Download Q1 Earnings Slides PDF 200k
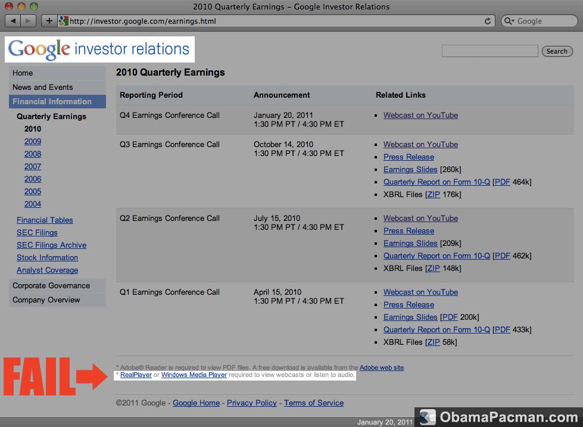Viewport: 583px width, 427px height. click(450, 317)
